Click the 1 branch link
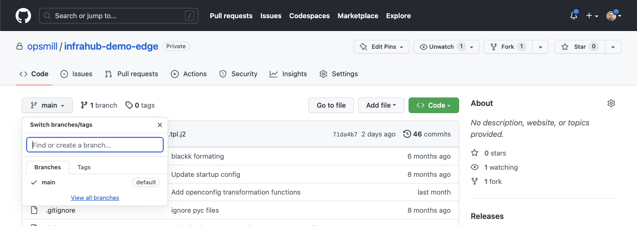 pos(99,105)
